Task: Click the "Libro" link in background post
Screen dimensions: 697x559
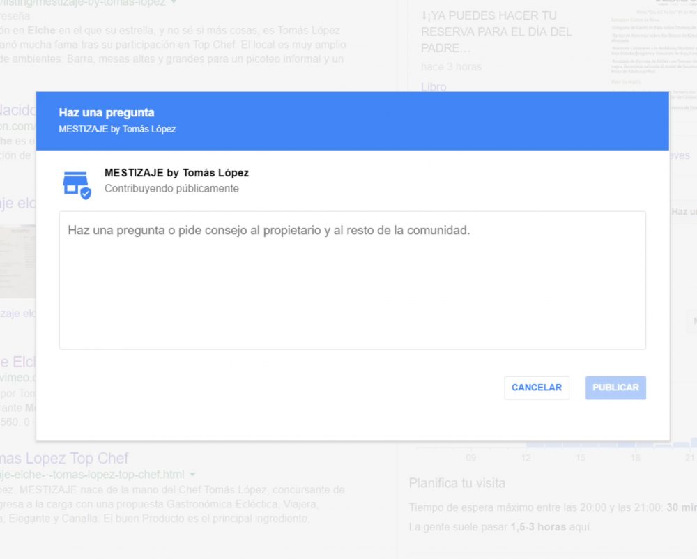Action: click(434, 87)
